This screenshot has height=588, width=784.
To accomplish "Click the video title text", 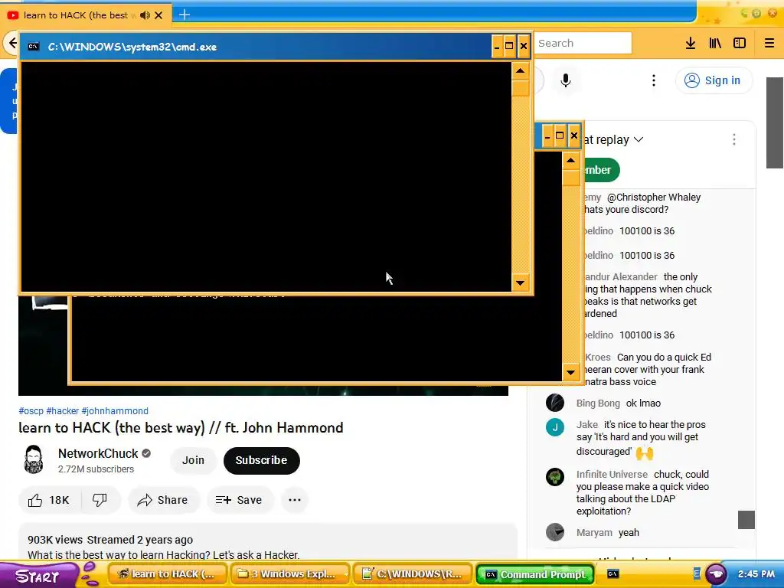I will [181, 428].
